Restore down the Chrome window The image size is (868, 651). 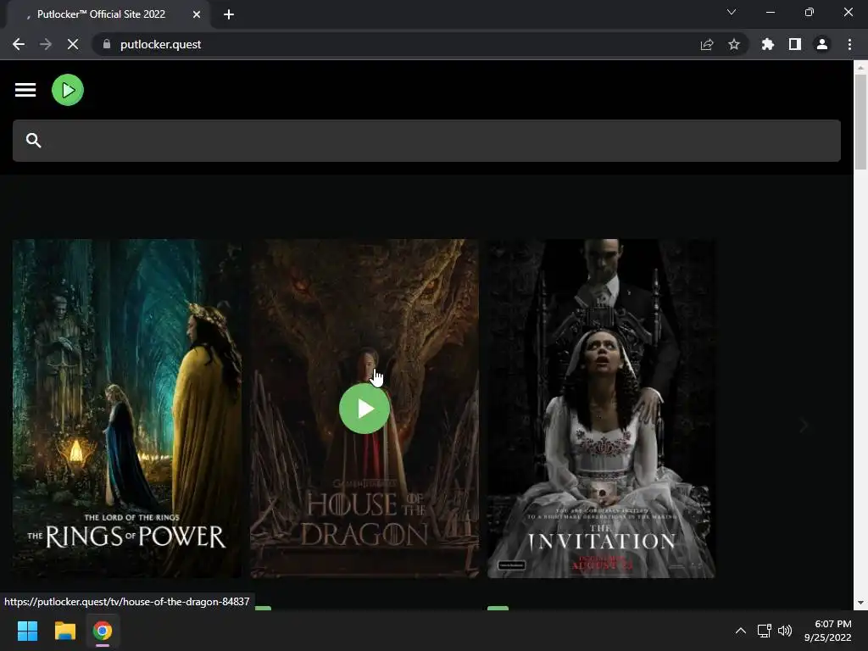point(810,12)
